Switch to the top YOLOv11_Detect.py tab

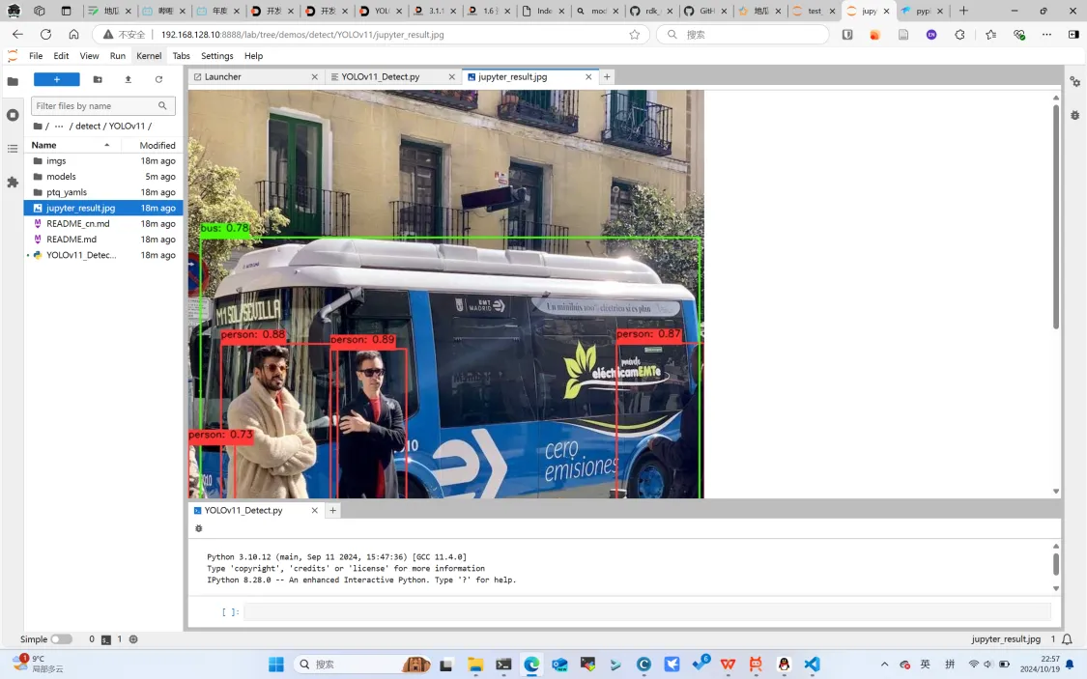[x=391, y=77]
